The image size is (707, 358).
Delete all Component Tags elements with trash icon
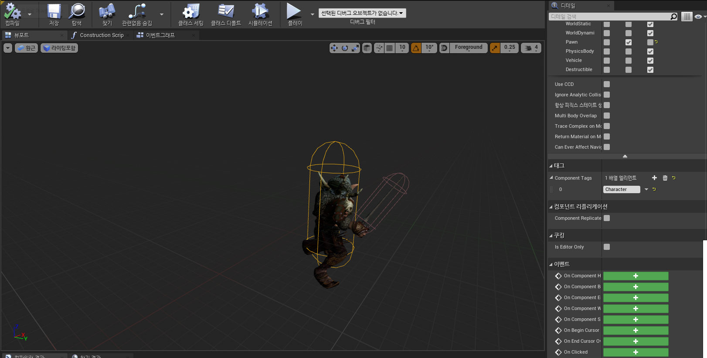tap(665, 178)
